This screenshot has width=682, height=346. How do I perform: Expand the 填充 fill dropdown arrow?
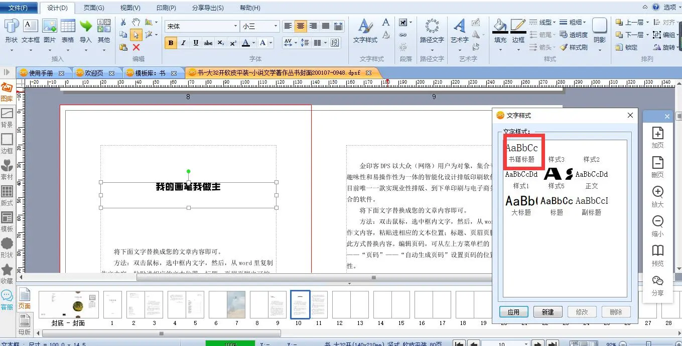[x=500, y=51]
